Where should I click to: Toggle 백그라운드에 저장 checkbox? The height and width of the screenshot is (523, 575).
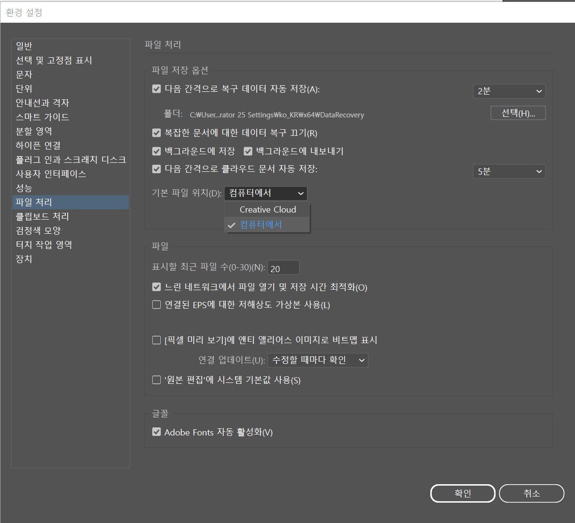coord(157,151)
